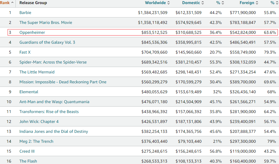
Task: Select Elemental foreign percentage 68%
Action: pos(271,92)
